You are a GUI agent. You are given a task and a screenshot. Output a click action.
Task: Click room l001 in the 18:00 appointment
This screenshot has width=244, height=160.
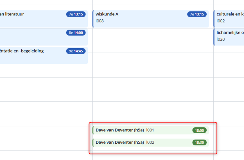150,130
